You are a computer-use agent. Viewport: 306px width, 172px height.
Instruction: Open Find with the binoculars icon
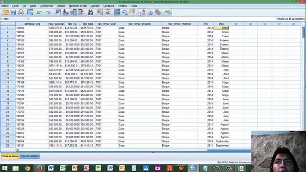tap(90, 12)
